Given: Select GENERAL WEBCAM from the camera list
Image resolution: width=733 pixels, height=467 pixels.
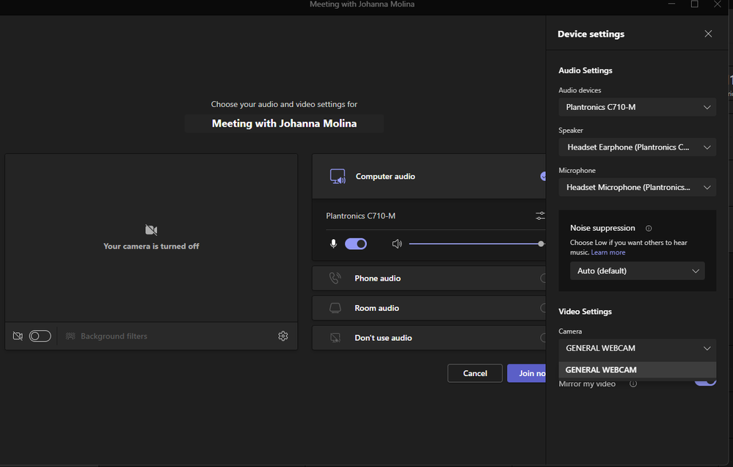Looking at the screenshot, I should click(637, 370).
